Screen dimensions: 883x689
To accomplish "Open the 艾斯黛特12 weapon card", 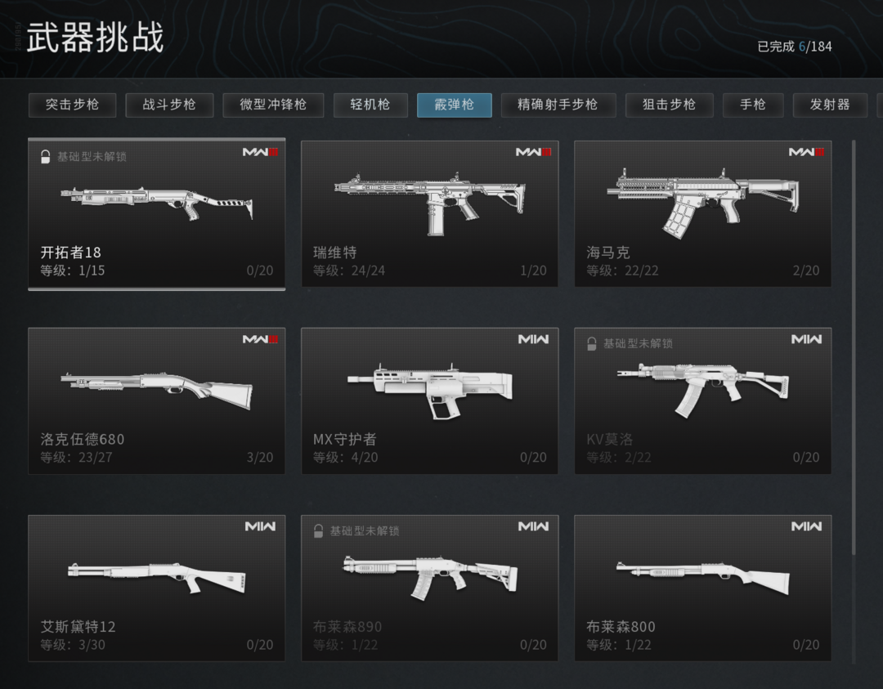I will click(156, 588).
